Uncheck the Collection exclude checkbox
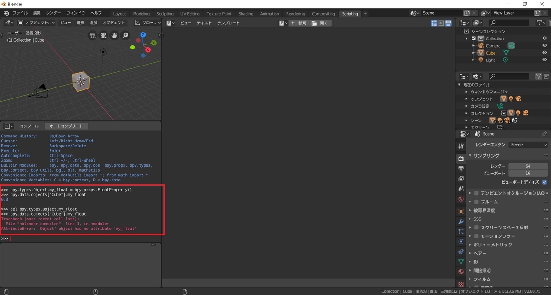The height and width of the screenshot is (295, 551). tap(474, 38)
